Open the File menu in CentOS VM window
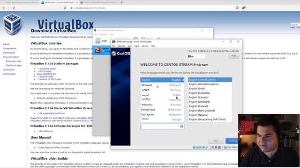300x168 pixels. click(113, 46)
